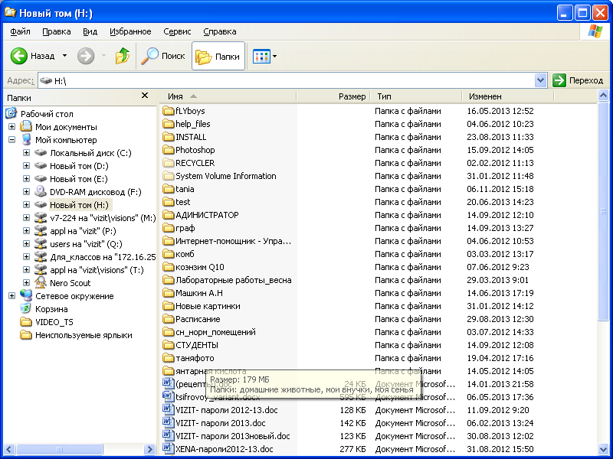The height and width of the screenshot is (459, 613).
Task: Select СТУДЕНТЫ folder icon
Action: click(168, 345)
